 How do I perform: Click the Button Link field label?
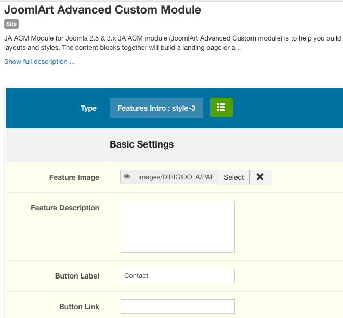pos(79,307)
